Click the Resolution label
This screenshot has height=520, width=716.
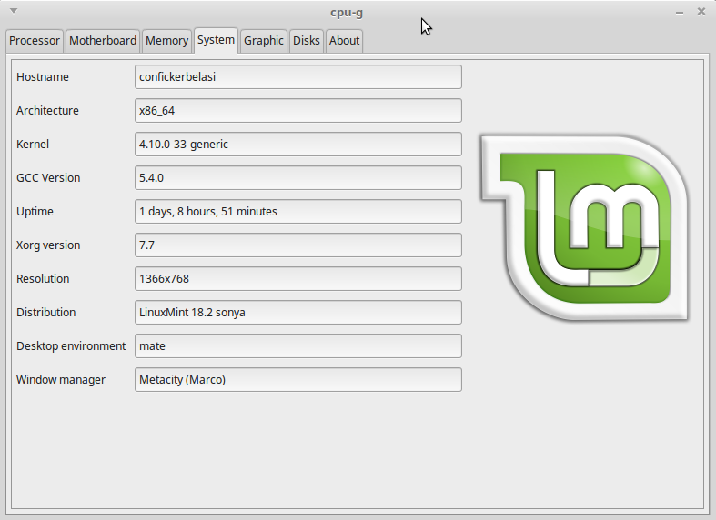(x=43, y=279)
